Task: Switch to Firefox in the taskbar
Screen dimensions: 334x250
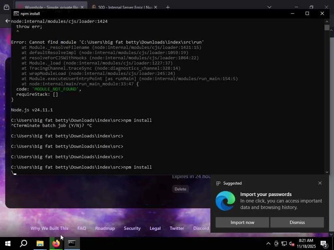Action: coord(56,243)
